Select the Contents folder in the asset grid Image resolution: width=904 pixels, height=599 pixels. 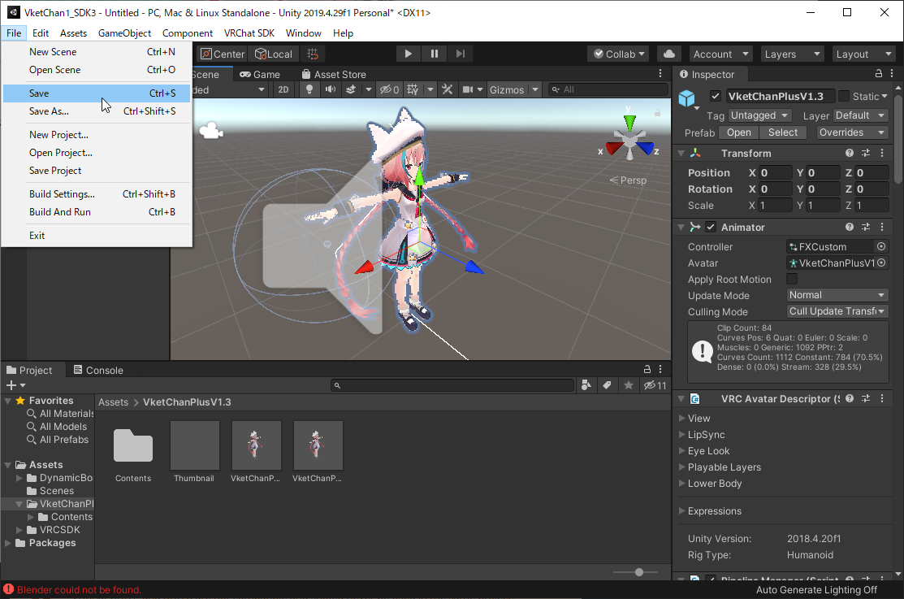[133, 447]
